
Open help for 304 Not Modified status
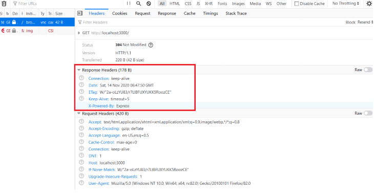pos(151,45)
